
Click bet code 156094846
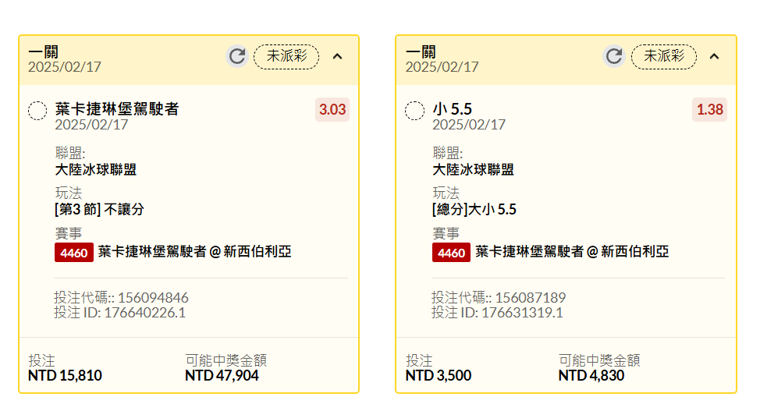(152, 298)
